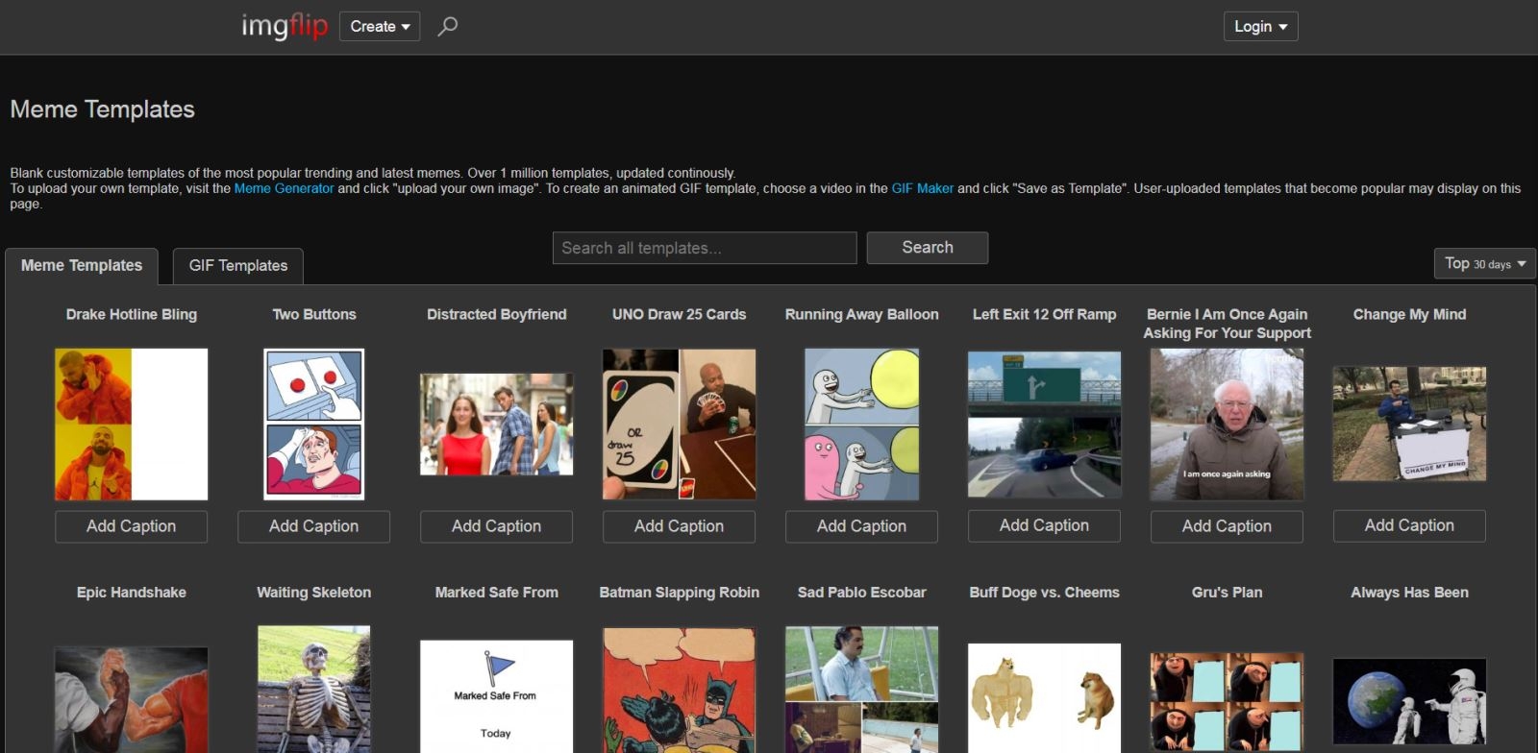Expand the Top 30 days sort dropdown
This screenshot has height=753, width=1538.
1485,263
